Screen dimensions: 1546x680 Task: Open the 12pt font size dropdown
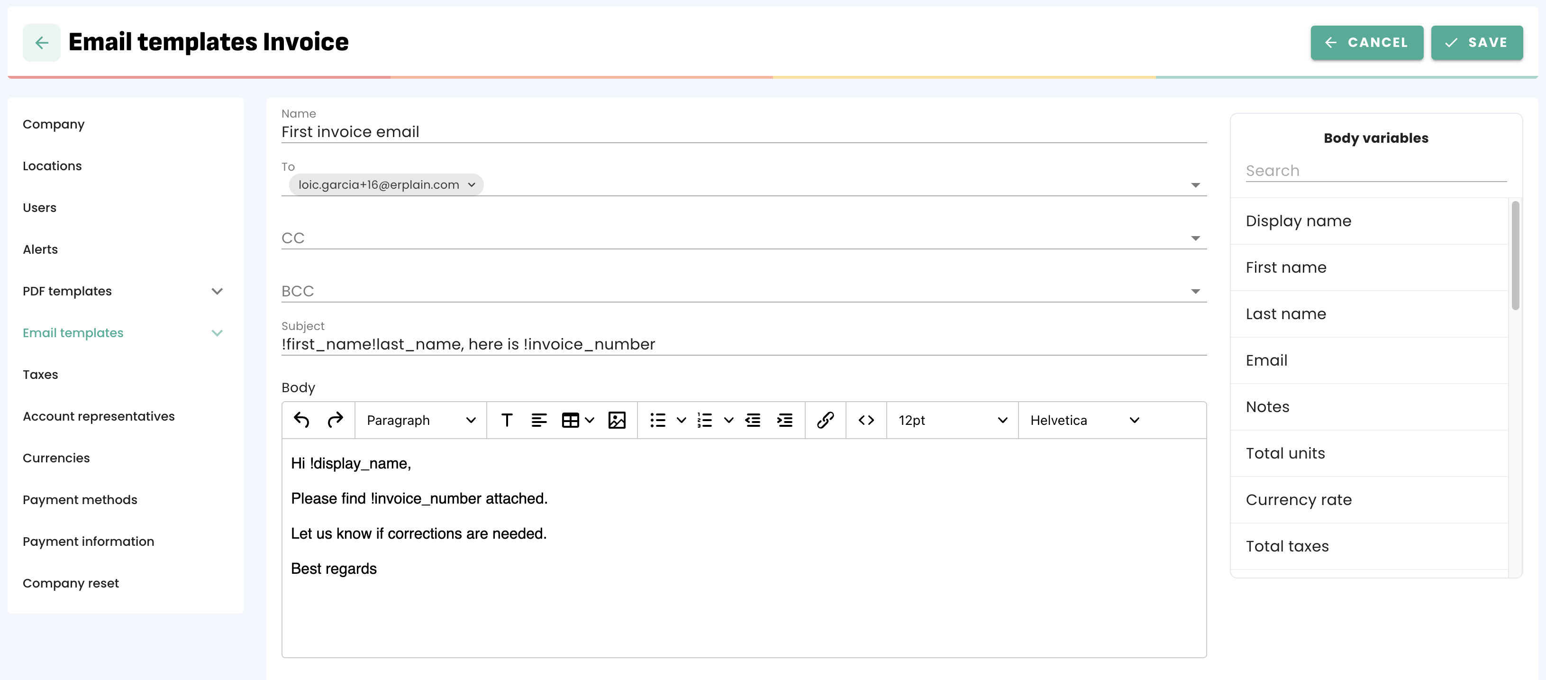[x=952, y=420]
